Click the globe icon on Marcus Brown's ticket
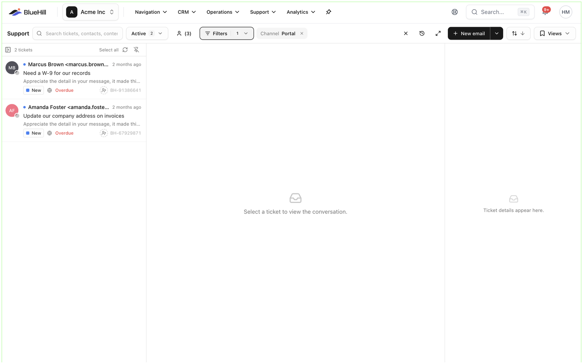 coord(49,90)
